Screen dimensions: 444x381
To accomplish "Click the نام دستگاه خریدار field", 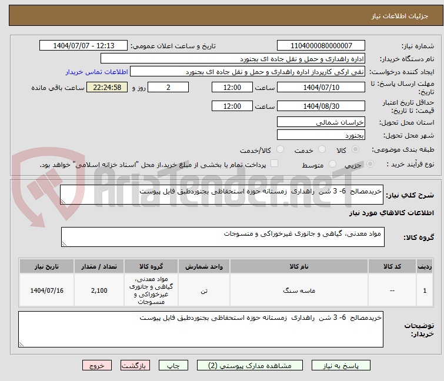I will click(x=233, y=59).
